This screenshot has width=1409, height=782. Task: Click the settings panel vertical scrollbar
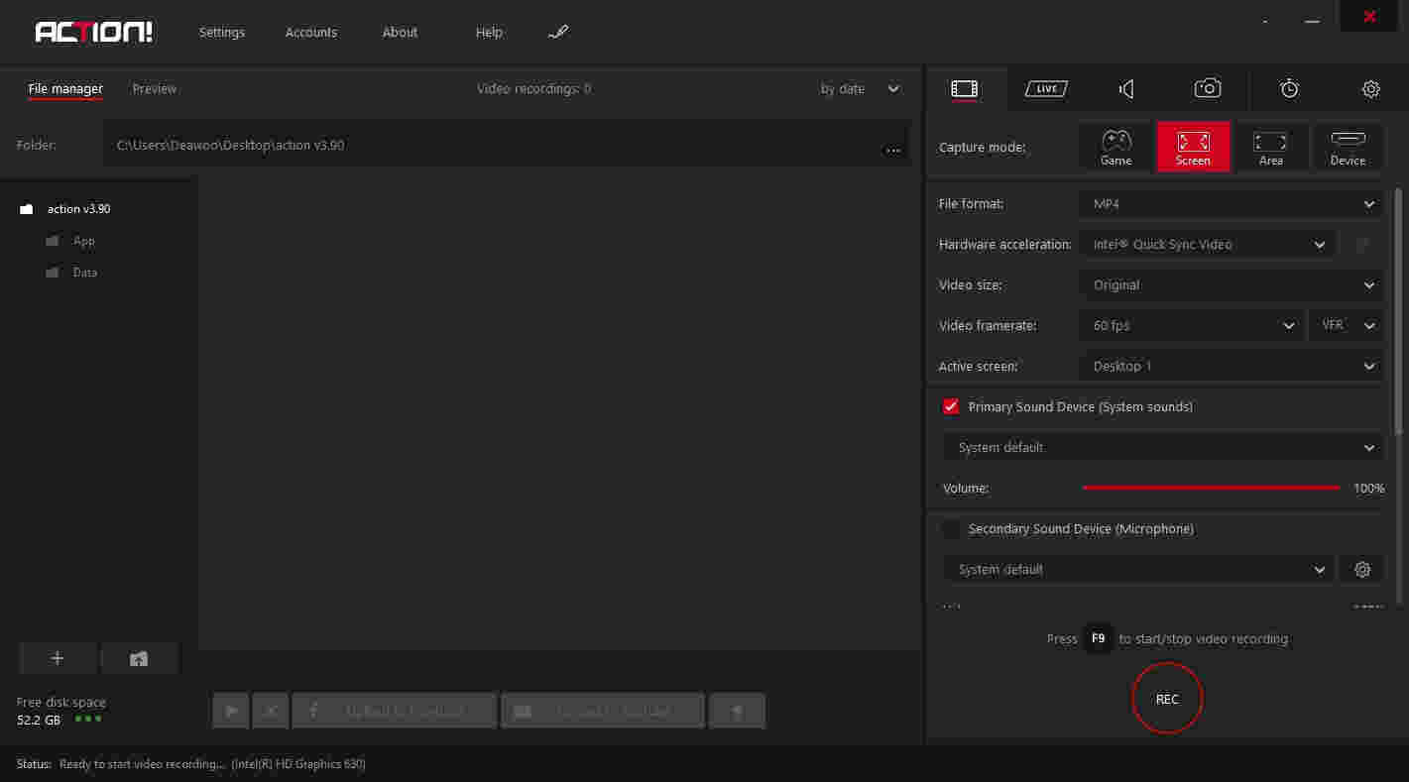pos(1399,310)
